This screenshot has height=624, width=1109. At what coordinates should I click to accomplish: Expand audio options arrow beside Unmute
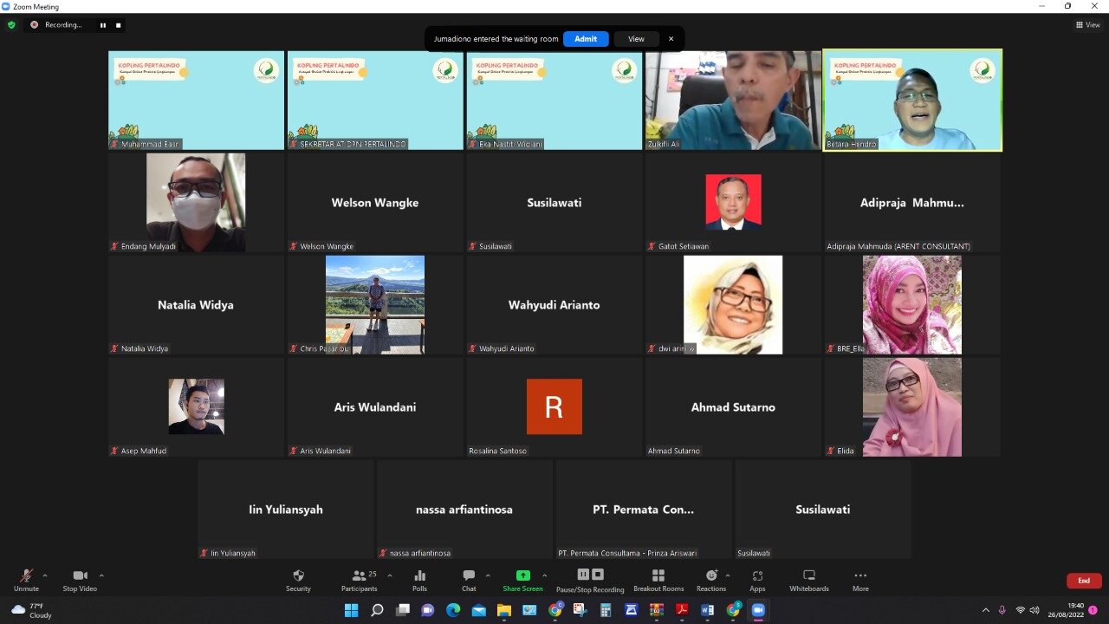(45, 575)
